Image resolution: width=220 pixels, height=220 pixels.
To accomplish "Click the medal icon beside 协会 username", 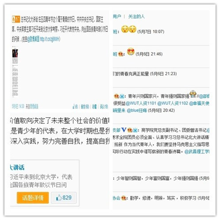I will [x=124, y=198].
